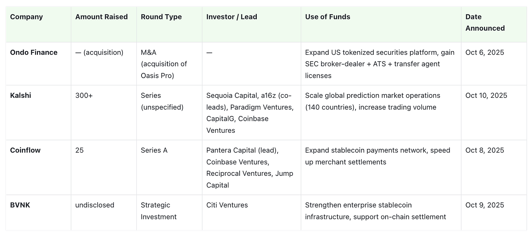Select the BVNK company cell

tap(38, 212)
